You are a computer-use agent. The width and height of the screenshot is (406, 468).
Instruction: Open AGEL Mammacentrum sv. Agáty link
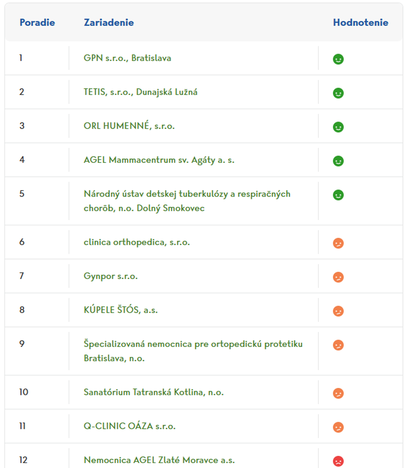[x=159, y=160]
